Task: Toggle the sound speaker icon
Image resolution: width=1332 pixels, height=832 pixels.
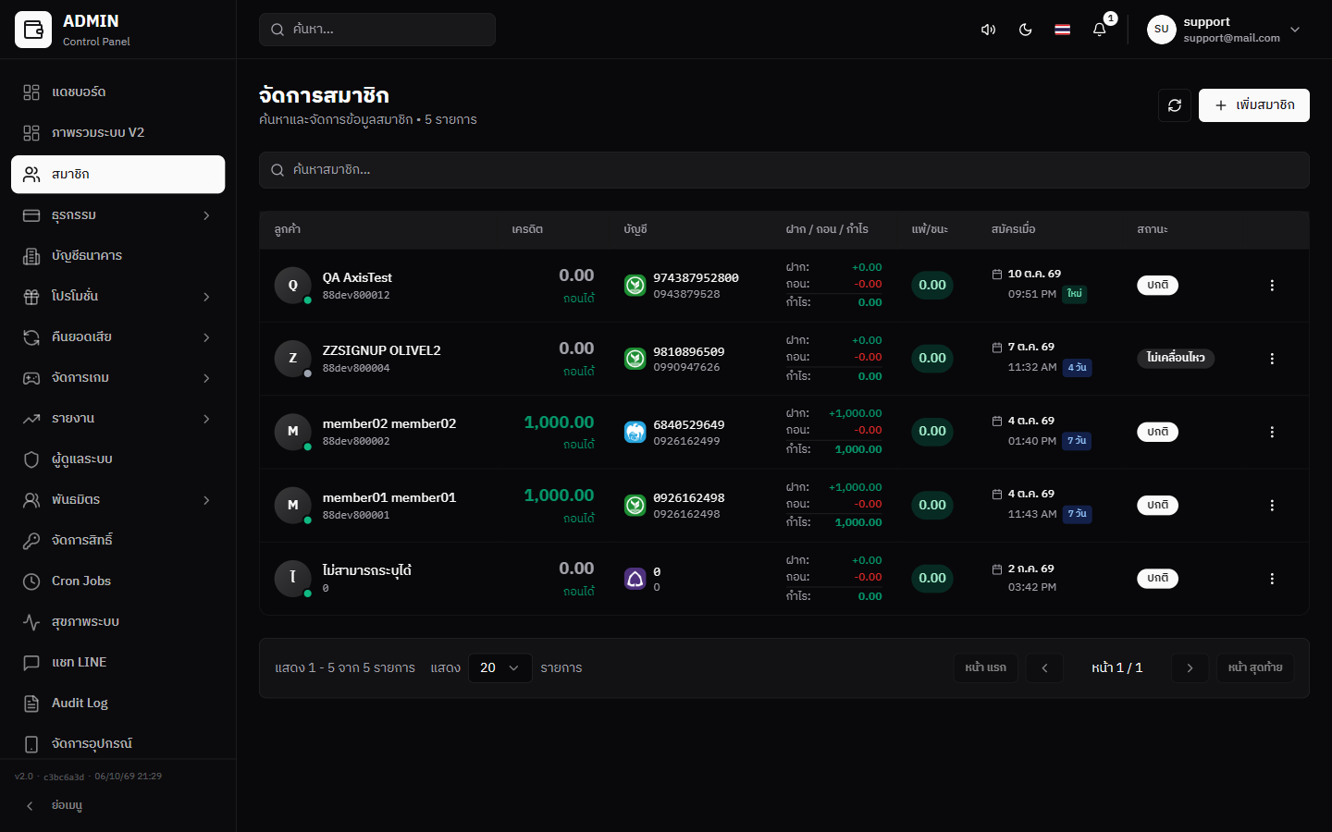Action: [988, 30]
